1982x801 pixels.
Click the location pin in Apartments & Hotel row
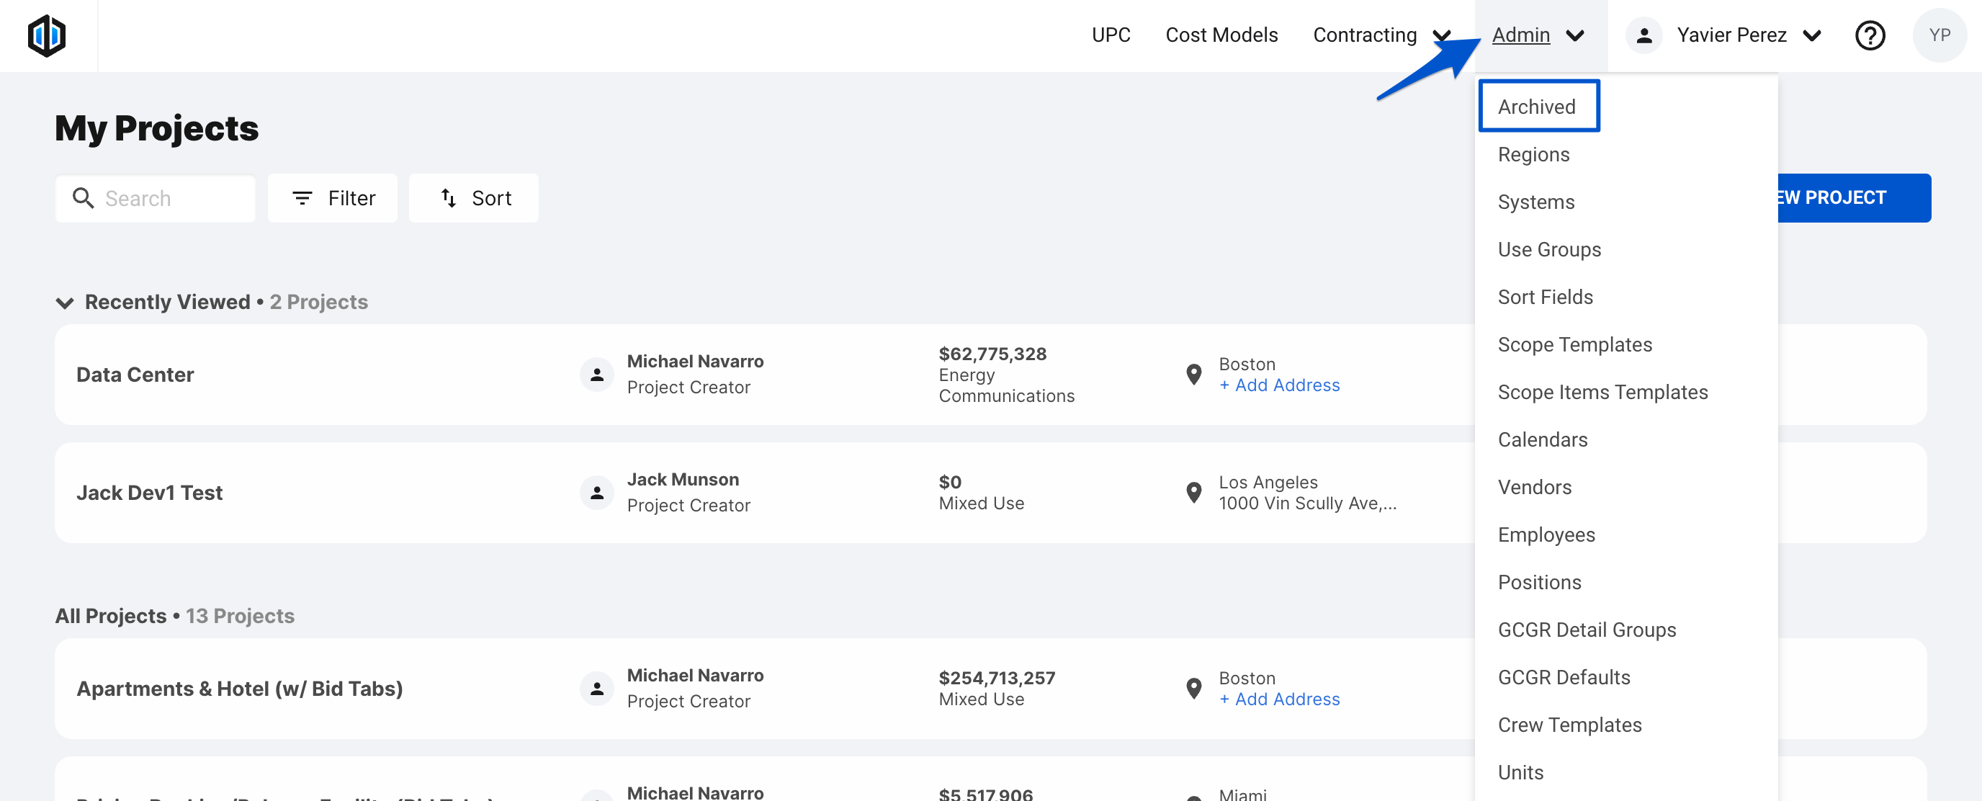pos(1193,689)
